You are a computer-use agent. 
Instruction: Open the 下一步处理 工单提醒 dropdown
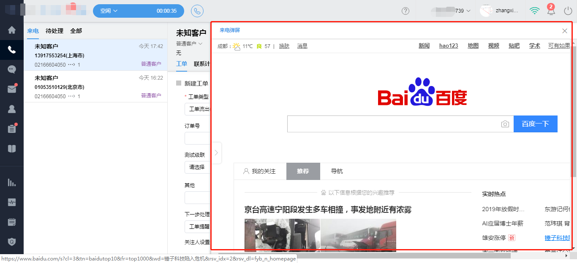click(x=198, y=226)
